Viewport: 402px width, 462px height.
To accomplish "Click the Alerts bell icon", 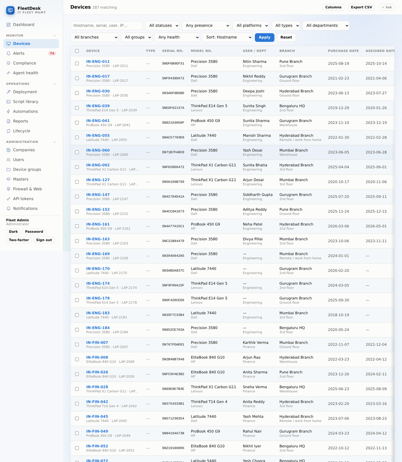I will (8, 53).
